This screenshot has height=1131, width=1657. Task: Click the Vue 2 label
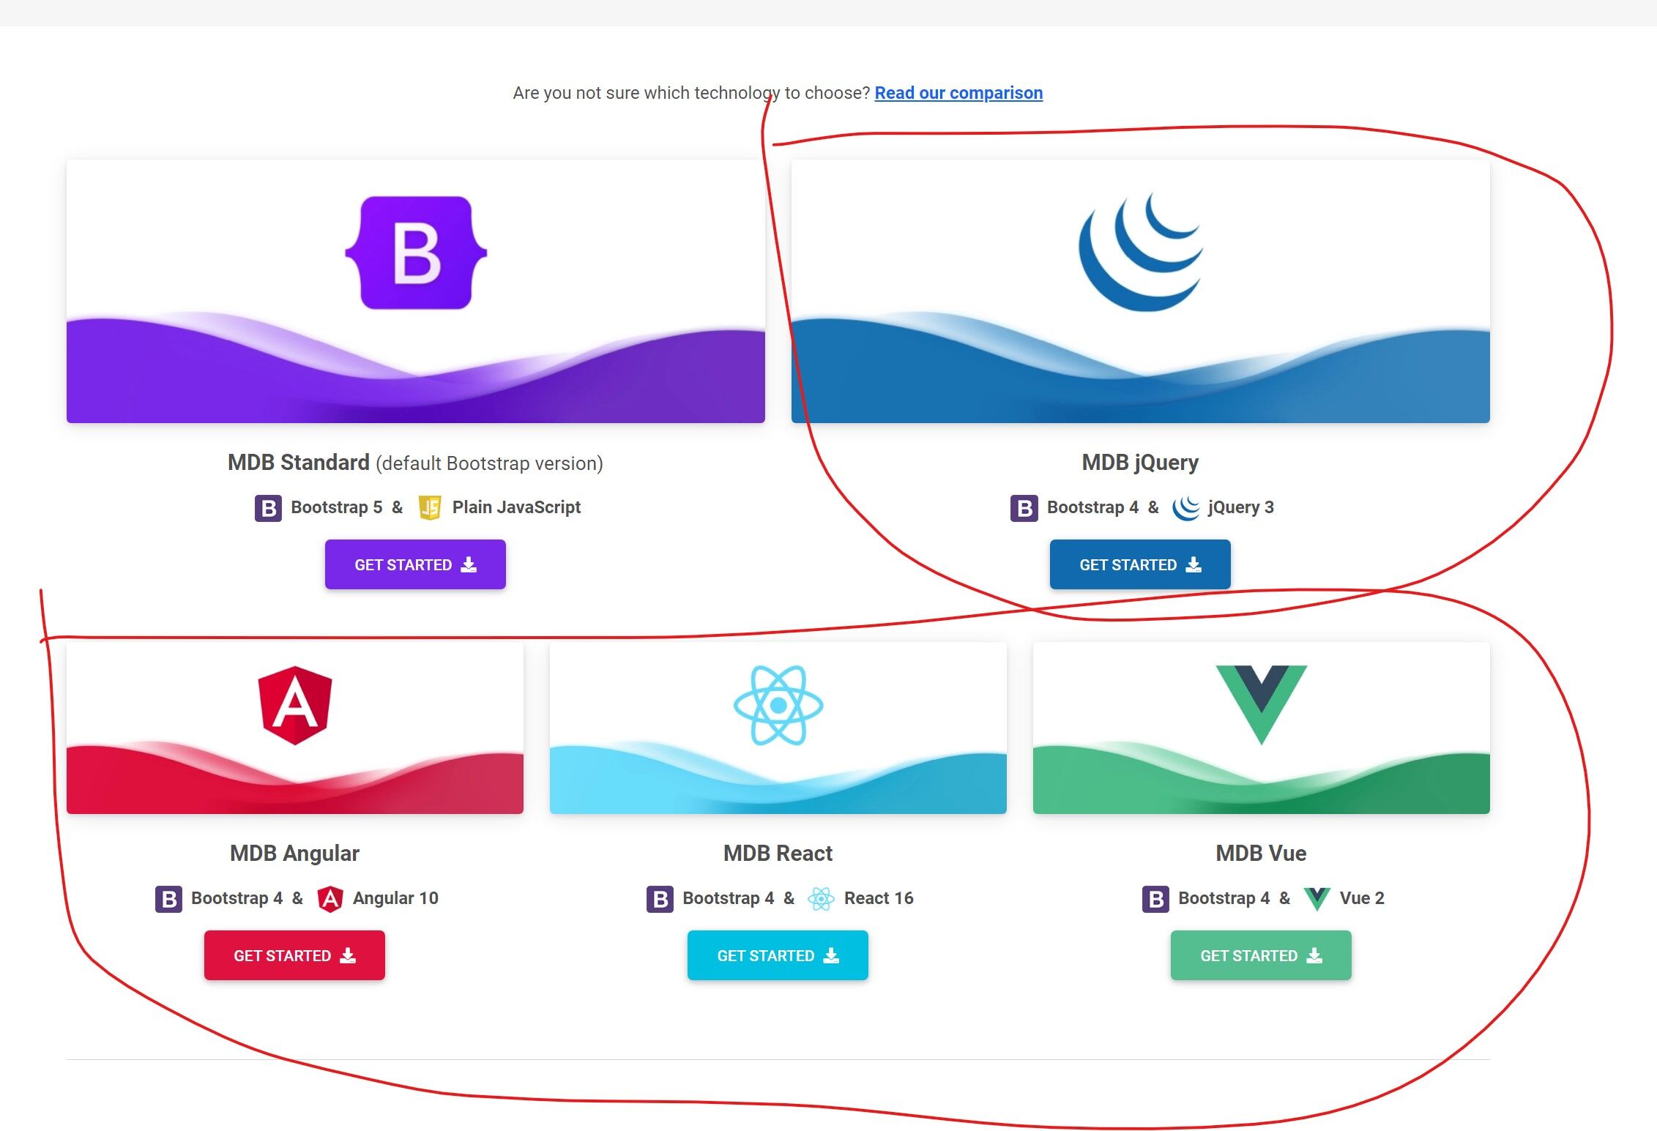pyautogui.click(x=1362, y=898)
